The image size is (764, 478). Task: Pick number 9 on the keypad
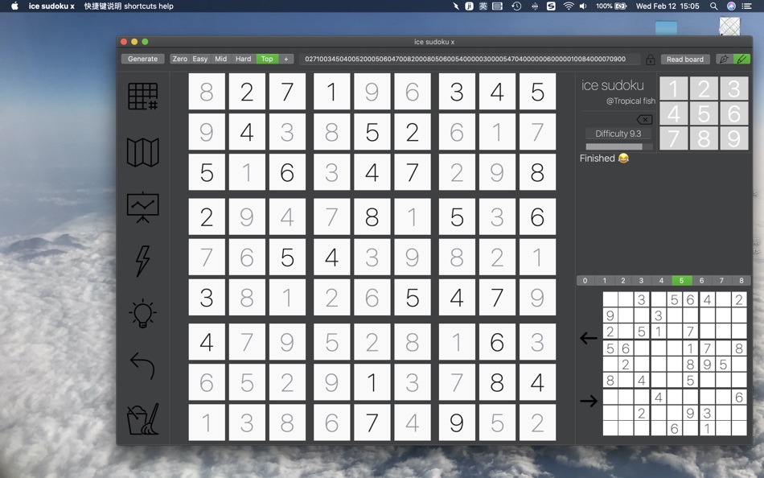click(733, 138)
